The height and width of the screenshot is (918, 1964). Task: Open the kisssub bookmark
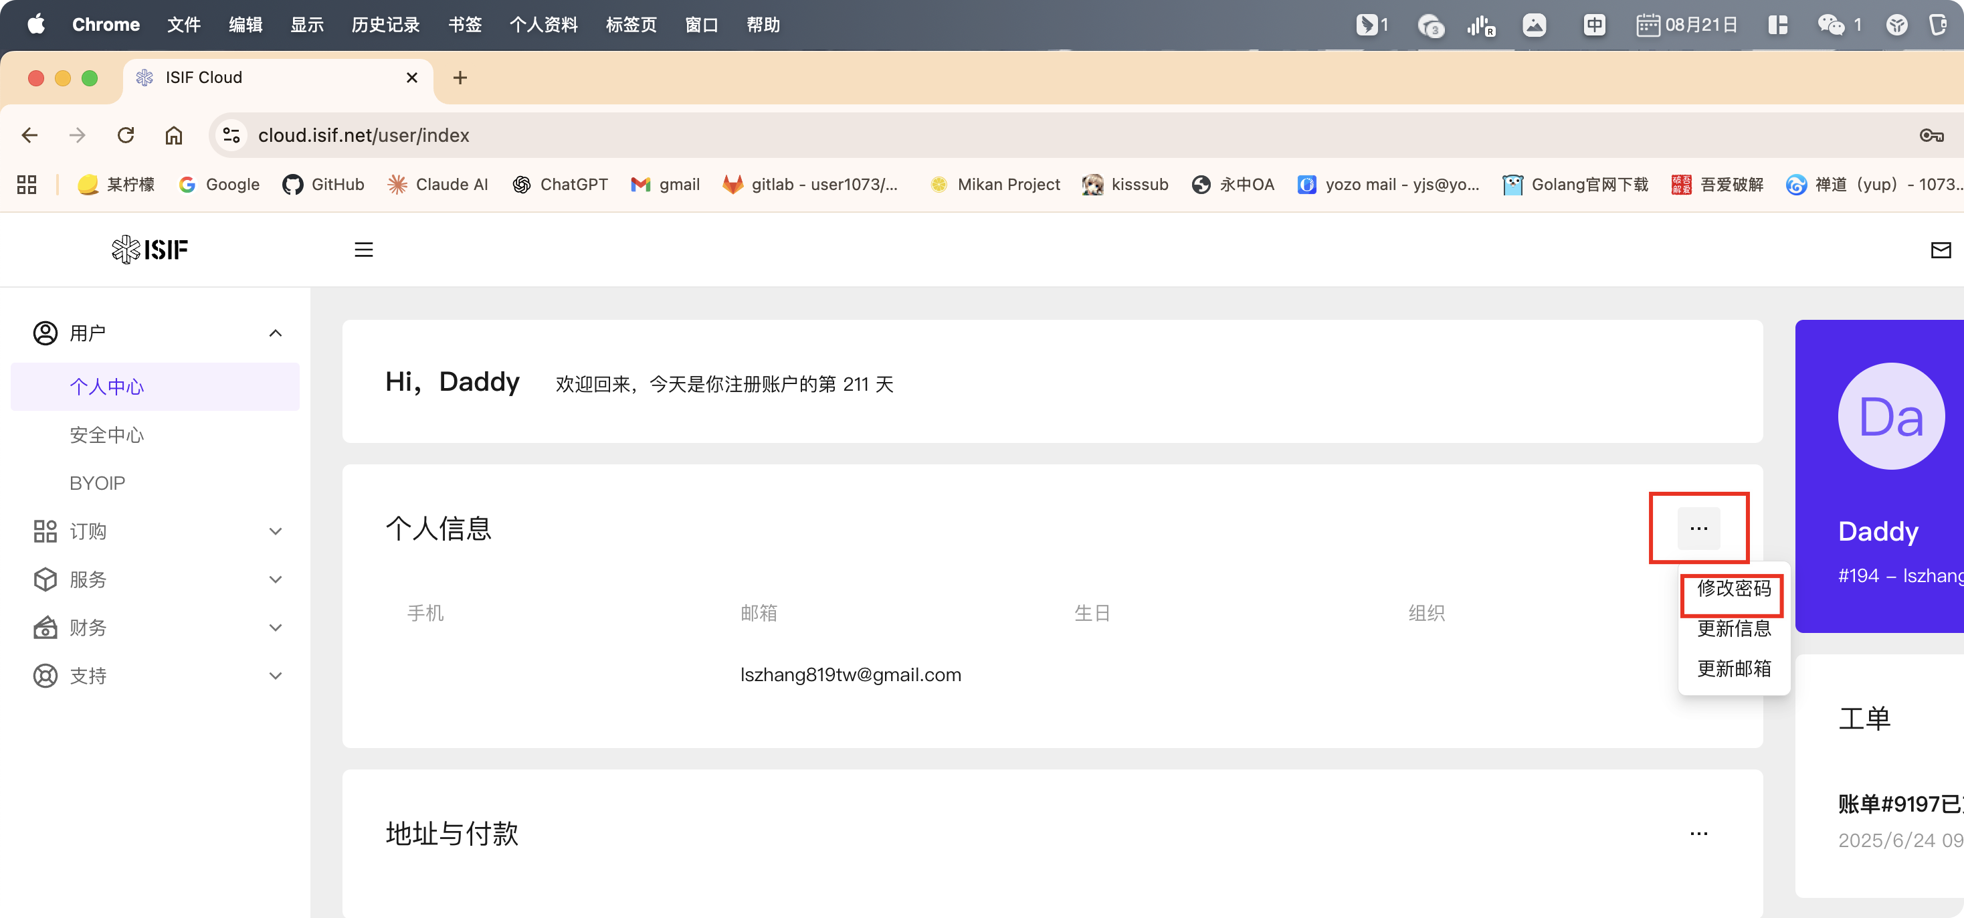tap(1125, 185)
